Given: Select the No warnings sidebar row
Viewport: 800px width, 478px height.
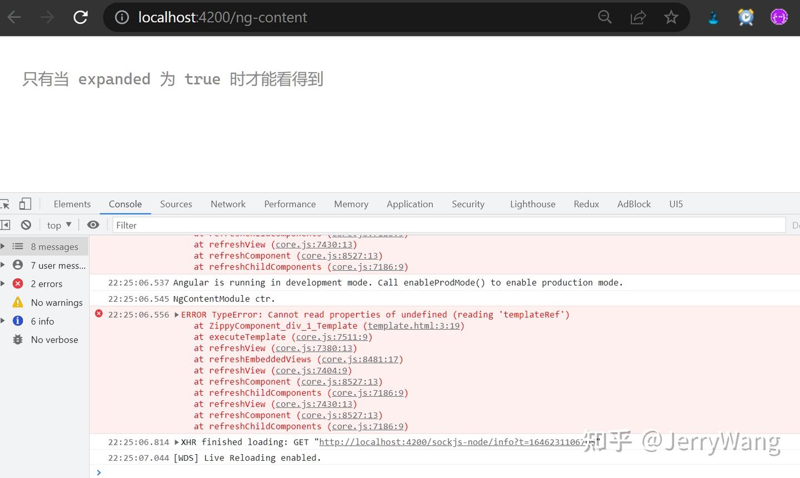Looking at the screenshot, I should click(44, 302).
